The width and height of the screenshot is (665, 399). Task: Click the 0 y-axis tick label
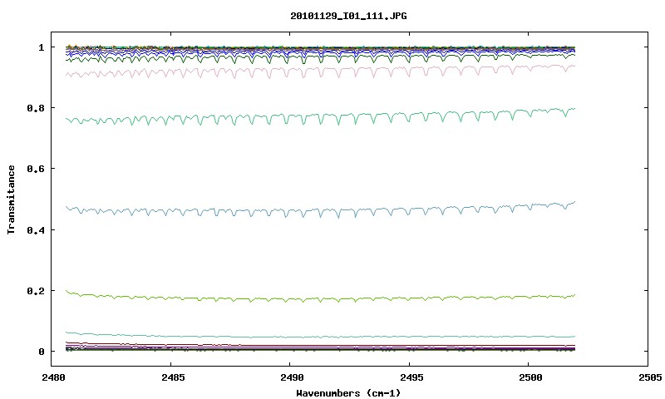(41, 352)
